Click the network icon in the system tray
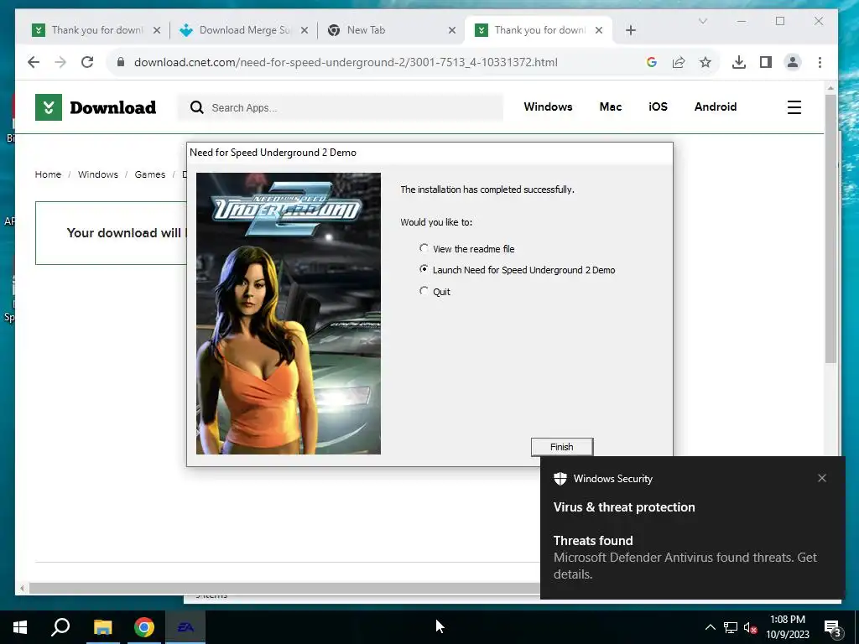The width and height of the screenshot is (859, 644). click(731, 627)
